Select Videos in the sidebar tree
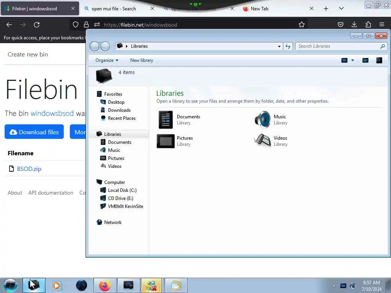 pos(115,166)
